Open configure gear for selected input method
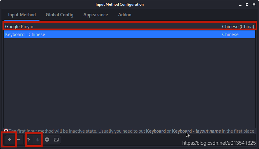The height and width of the screenshot is (149, 259). [x=47, y=140]
